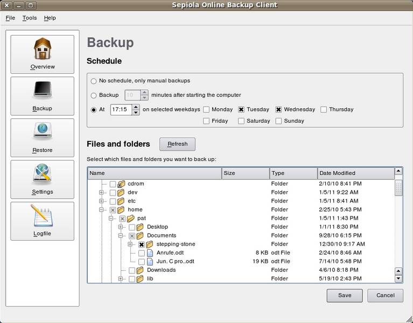413x323 pixels.
Task: Enable the Thursday checkbox
Action: coord(324,109)
